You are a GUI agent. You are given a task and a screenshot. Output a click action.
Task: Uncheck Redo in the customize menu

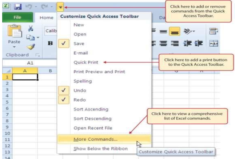click(104, 100)
